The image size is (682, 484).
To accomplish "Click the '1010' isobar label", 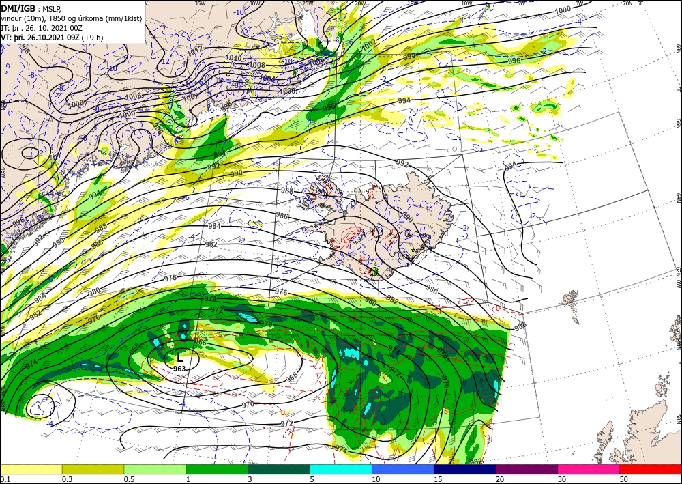I will coord(233,58).
